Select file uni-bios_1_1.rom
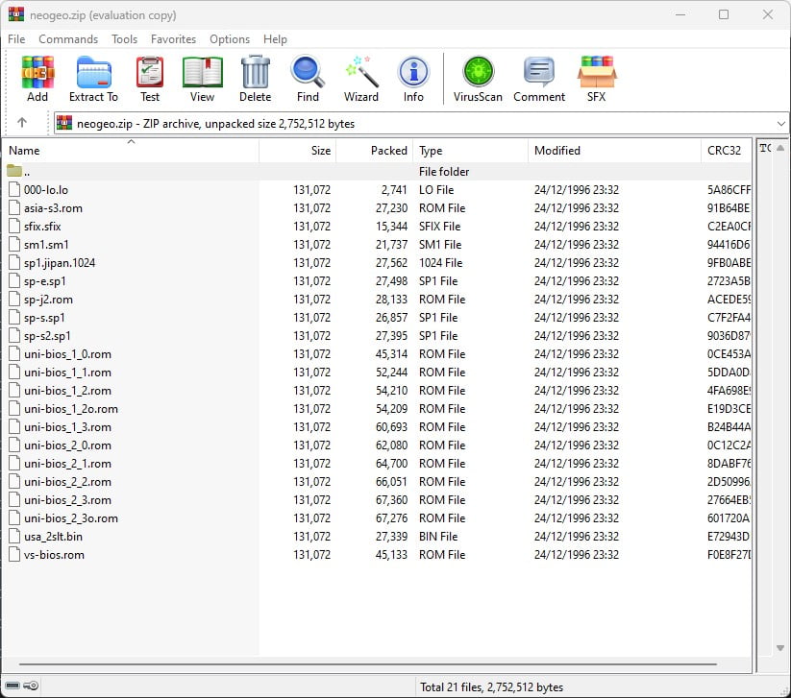This screenshot has width=791, height=698. point(67,372)
